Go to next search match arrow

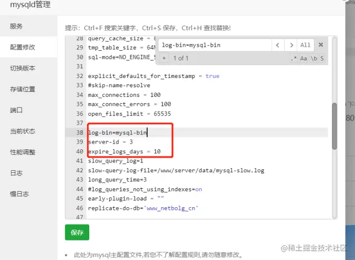291,45
